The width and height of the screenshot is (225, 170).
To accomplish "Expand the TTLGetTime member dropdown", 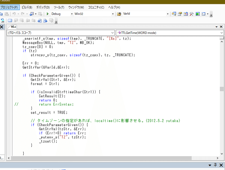I will 222,33.
